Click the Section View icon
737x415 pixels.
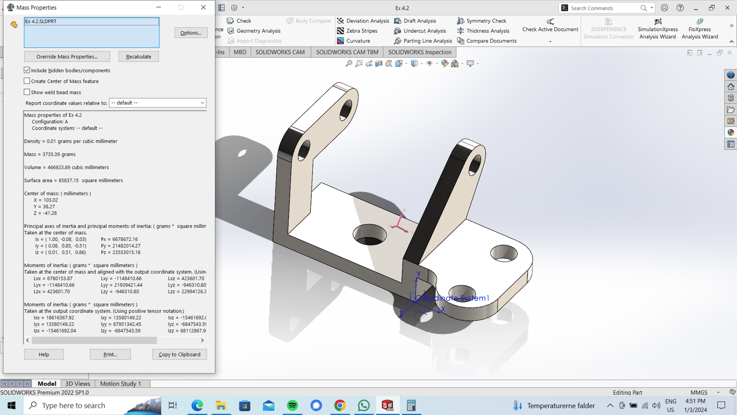379,63
